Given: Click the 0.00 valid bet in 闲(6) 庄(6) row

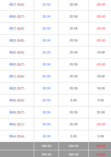Looking at the screenshot, I should (x=73, y=100).
